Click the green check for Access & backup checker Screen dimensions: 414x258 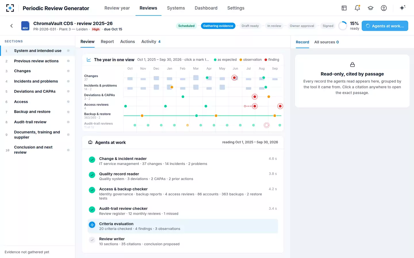point(92,190)
